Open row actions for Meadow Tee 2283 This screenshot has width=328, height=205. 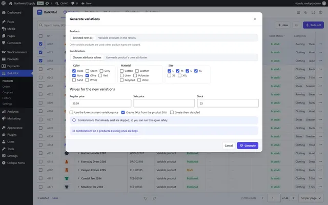[x=320, y=187]
